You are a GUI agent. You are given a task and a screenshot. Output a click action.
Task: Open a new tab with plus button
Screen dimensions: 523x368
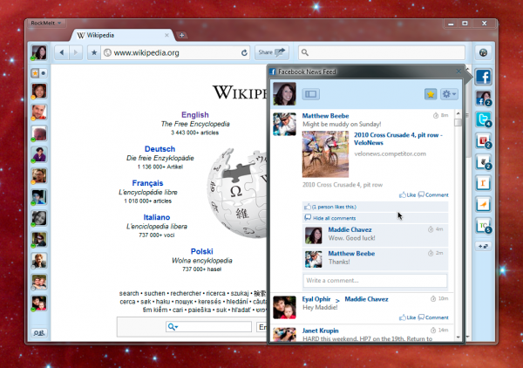[181, 35]
